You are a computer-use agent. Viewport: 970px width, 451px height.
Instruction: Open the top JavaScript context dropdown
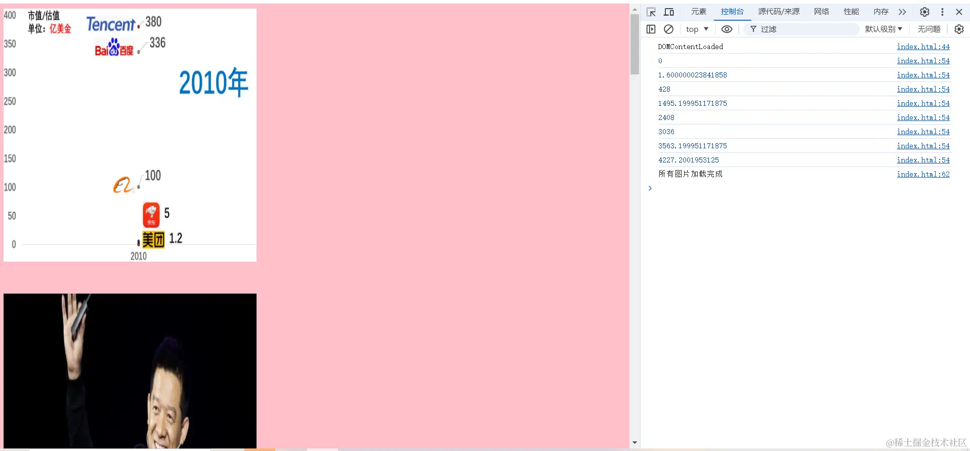[697, 29]
